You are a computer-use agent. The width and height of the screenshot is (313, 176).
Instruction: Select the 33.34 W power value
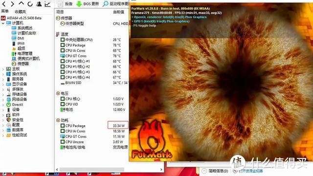click(118, 126)
